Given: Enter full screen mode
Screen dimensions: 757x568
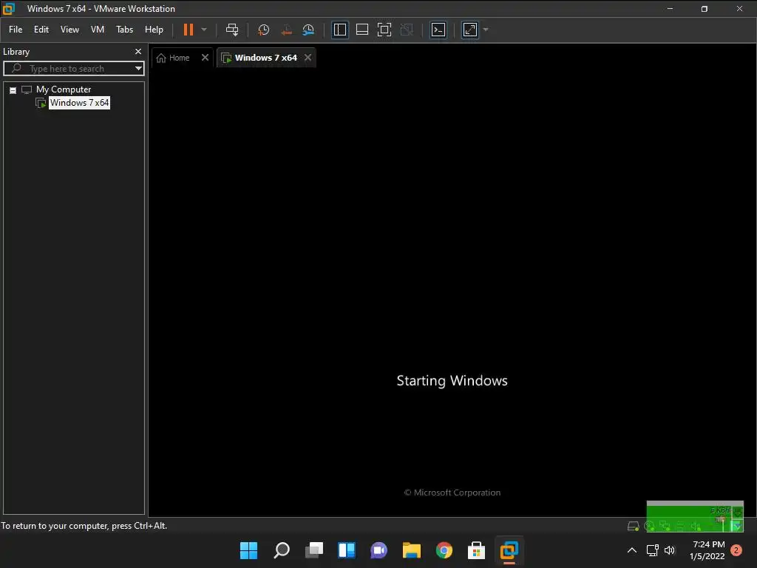Looking at the screenshot, I should [384, 30].
